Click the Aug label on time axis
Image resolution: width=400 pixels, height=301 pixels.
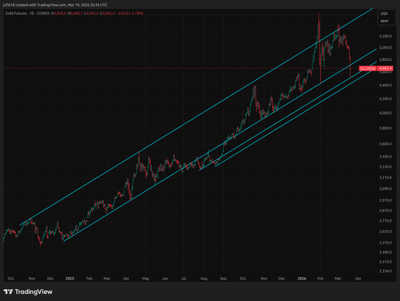[x=204, y=278]
